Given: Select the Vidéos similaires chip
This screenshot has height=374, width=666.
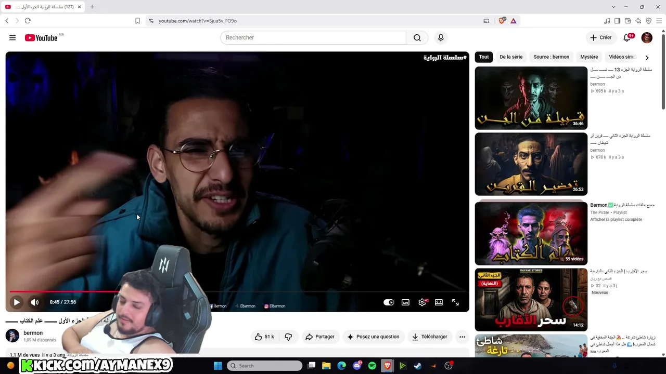Looking at the screenshot, I should click(622, 57).
